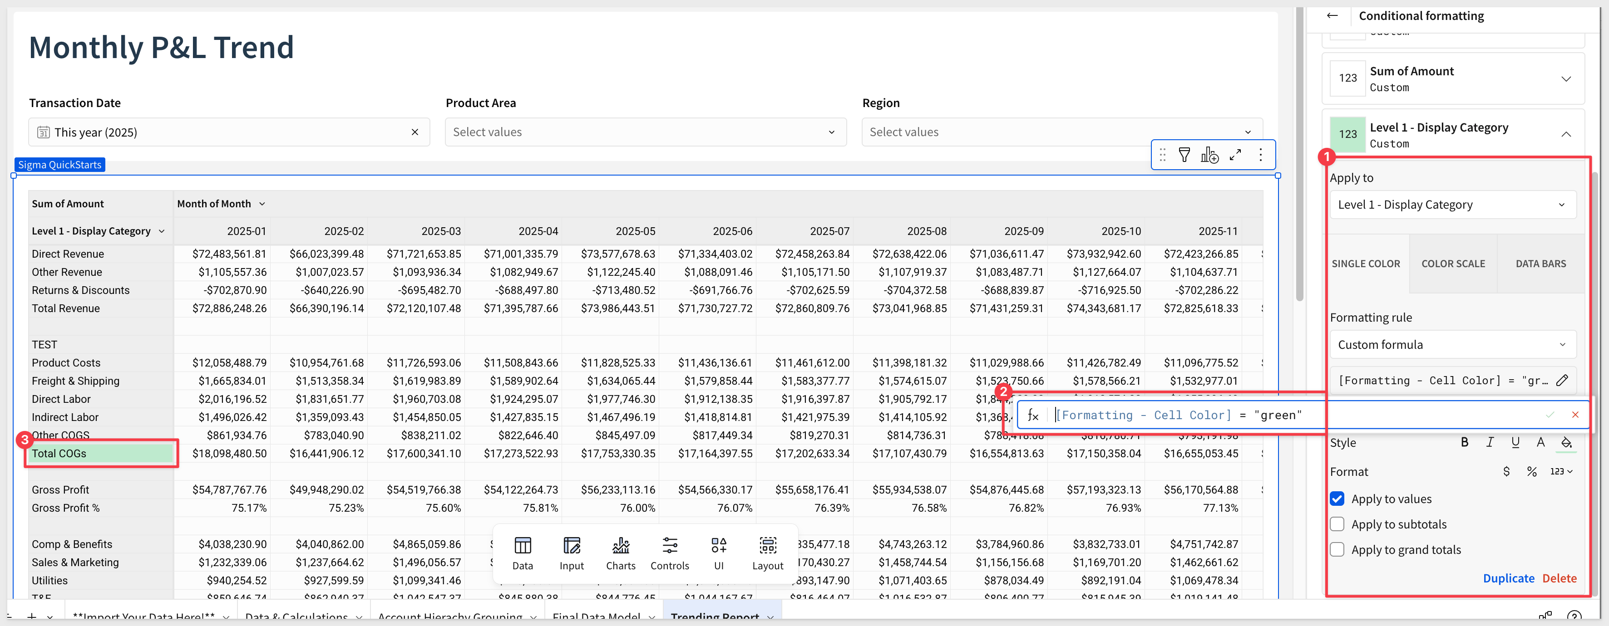Edit the custom formula with pencil icon
1609x626 pixels.
(x=1562, y=380)
